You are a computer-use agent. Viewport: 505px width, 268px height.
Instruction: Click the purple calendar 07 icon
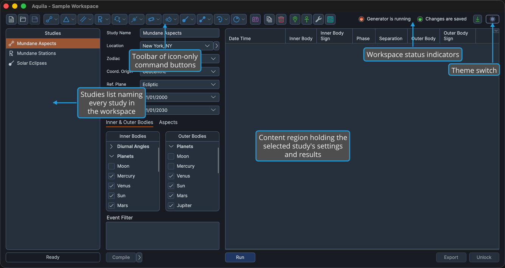tap(255, 19)
